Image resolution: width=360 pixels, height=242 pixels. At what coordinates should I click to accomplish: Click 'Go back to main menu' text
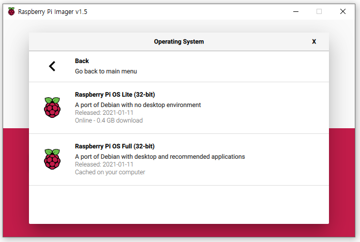(106, 71)
